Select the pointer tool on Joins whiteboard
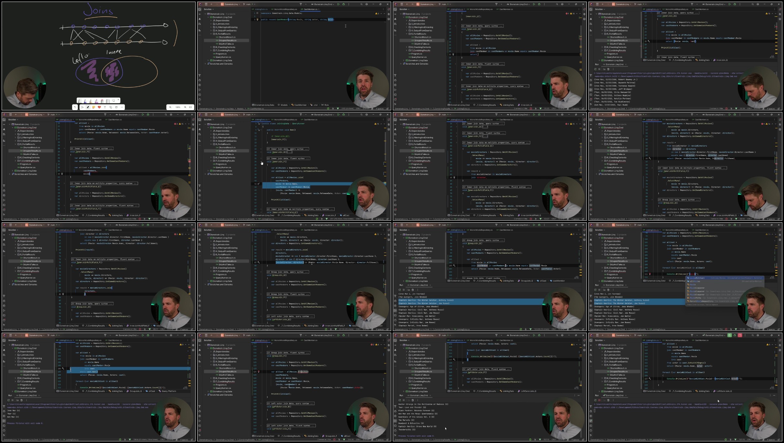The height and width of the screenshot is (443, 784). click(82, 107)
